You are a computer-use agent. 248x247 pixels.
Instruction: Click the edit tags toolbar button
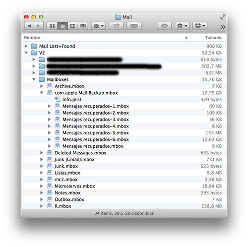click(x=134, y=26)
